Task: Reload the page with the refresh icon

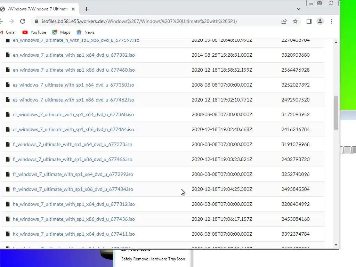Action: coord(23,21)
